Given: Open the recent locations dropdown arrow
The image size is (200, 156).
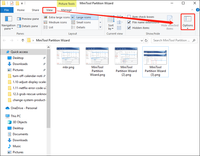Looking at the screenshot, I should (x=18, y=40).
